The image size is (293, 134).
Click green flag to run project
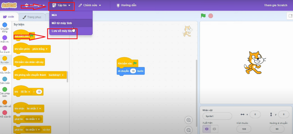pyautogui.click(x=203, y=16)
